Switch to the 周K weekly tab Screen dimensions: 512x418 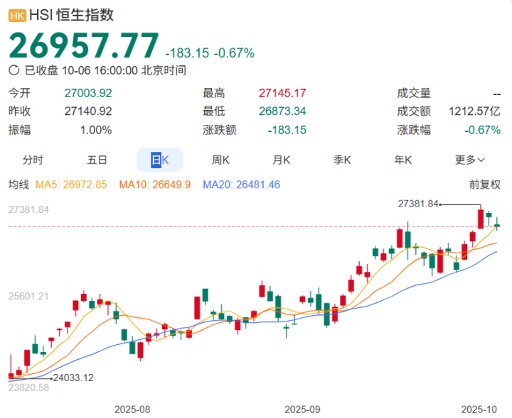click(x=220, y=160)
